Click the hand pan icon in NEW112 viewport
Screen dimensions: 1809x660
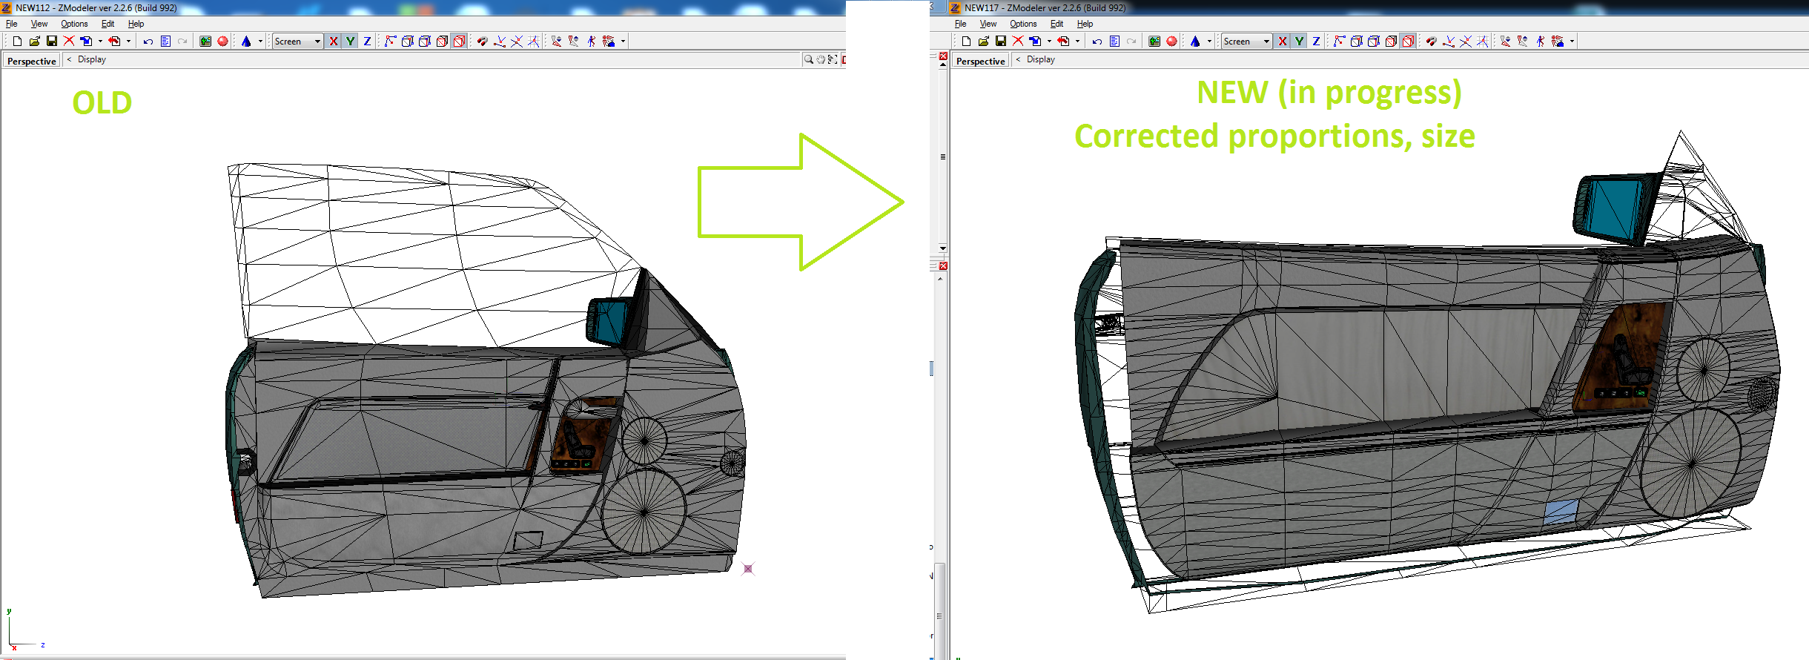point(821,60)
